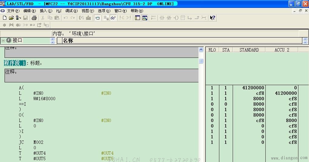
Task: Click the ==I comparison instruction
Action: pos(22,104)
